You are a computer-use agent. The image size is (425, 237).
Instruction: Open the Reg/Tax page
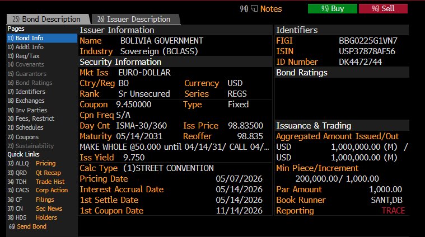(x=24, y=56)
